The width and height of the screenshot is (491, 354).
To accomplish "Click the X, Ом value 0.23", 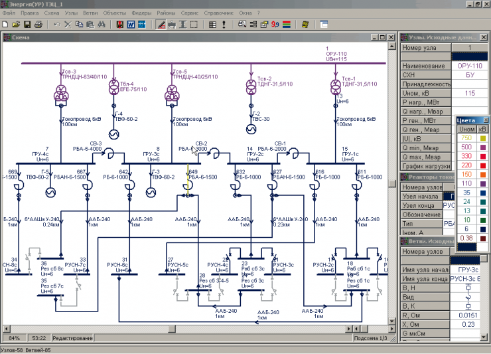I will [x=464, y=325].
